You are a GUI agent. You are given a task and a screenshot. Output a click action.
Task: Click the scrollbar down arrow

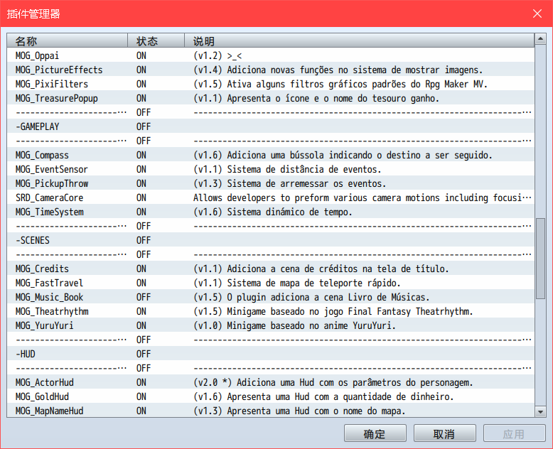click(540, 411)
